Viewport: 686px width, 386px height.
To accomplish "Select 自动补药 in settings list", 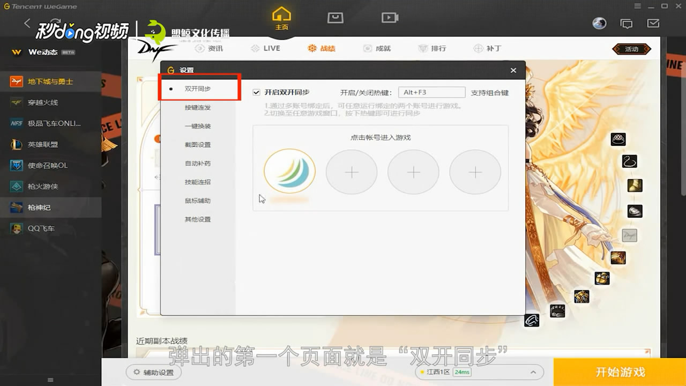I will click(198, 163).
